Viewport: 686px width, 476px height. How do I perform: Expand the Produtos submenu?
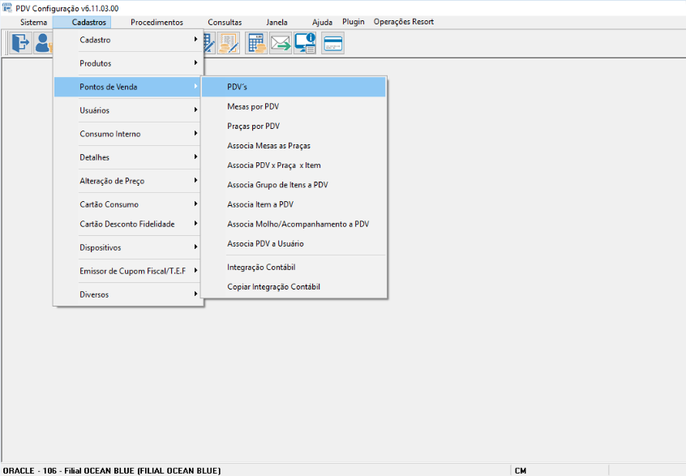click(128, 63)
